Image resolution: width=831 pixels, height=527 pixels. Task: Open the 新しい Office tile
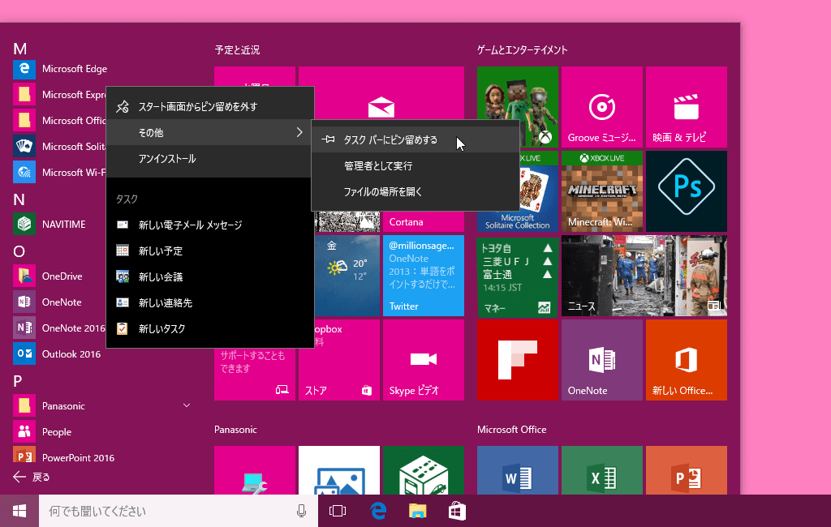click(x=687, y=360)
